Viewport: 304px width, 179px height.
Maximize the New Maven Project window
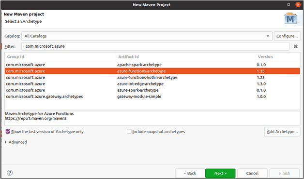pyautogui.click(x=289, y=4)
